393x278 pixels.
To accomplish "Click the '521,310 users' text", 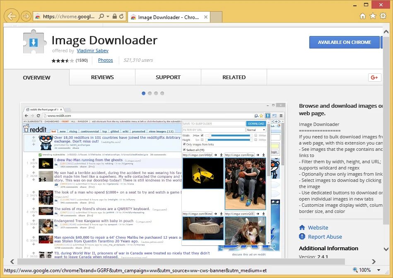I will click(x=138, y=60).
